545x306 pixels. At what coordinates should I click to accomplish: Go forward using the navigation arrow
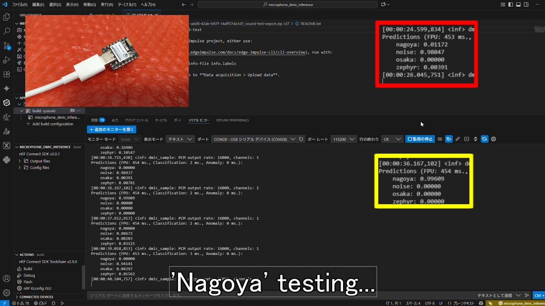(x=192, y=4)
